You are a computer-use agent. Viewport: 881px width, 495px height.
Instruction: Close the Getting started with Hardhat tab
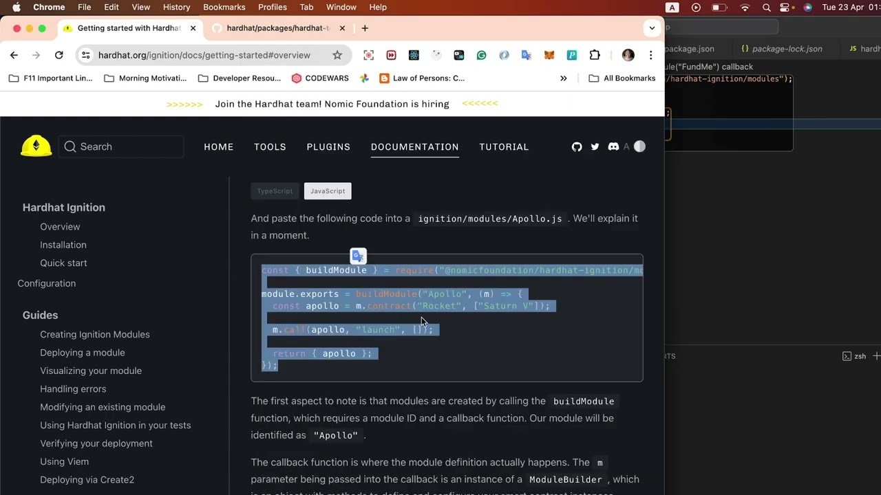(x=193, y=28)
